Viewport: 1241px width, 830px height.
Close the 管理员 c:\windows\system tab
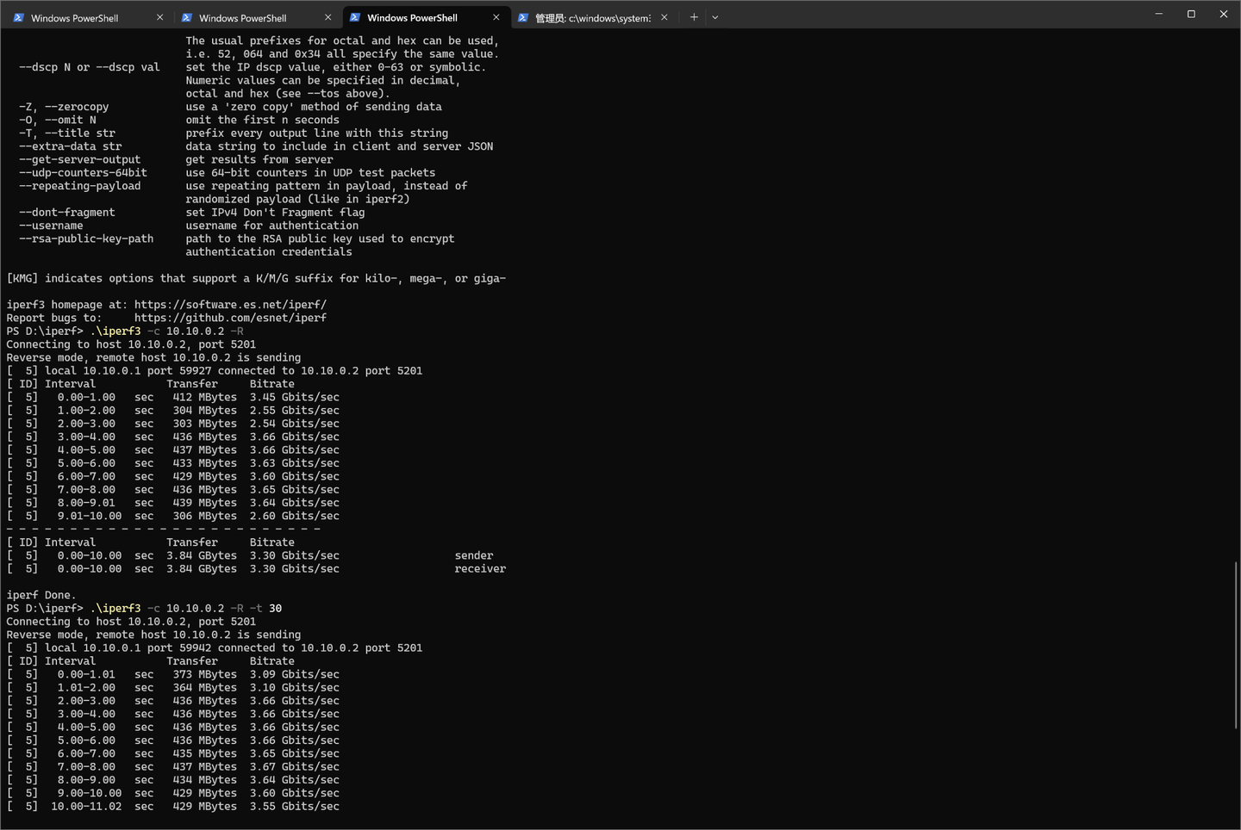pyautogui.click(x=664, y=17)
